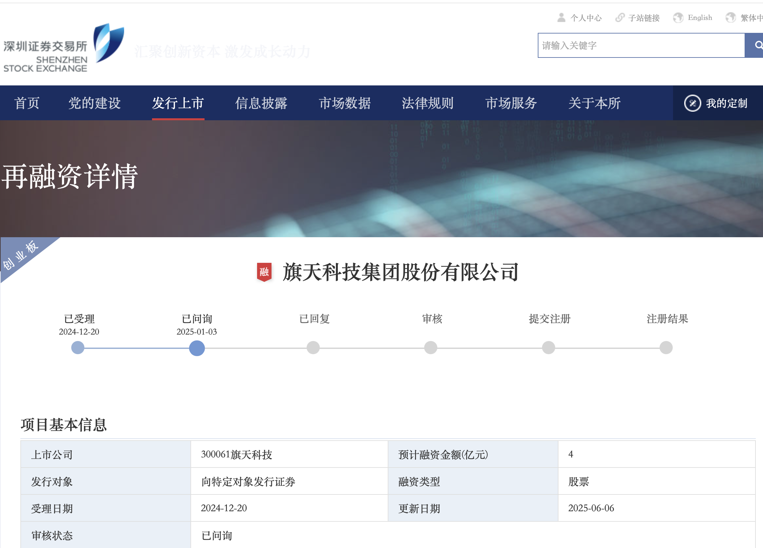This screenshot has width=763, height=548.
Task: Open the 关于本所 navigation menu
Action: pos(594,103)
